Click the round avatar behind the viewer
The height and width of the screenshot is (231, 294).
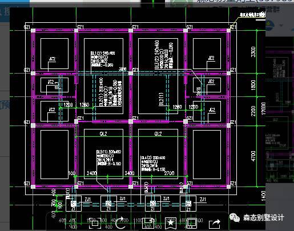coord(269,26)
